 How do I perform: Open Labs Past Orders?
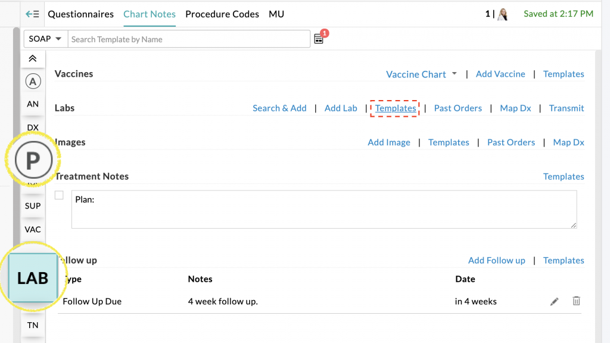(x=457, y=108)
